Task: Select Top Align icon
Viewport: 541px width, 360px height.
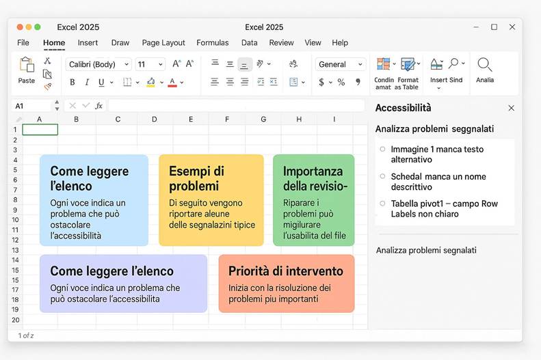Action: [x=215, y=63]
